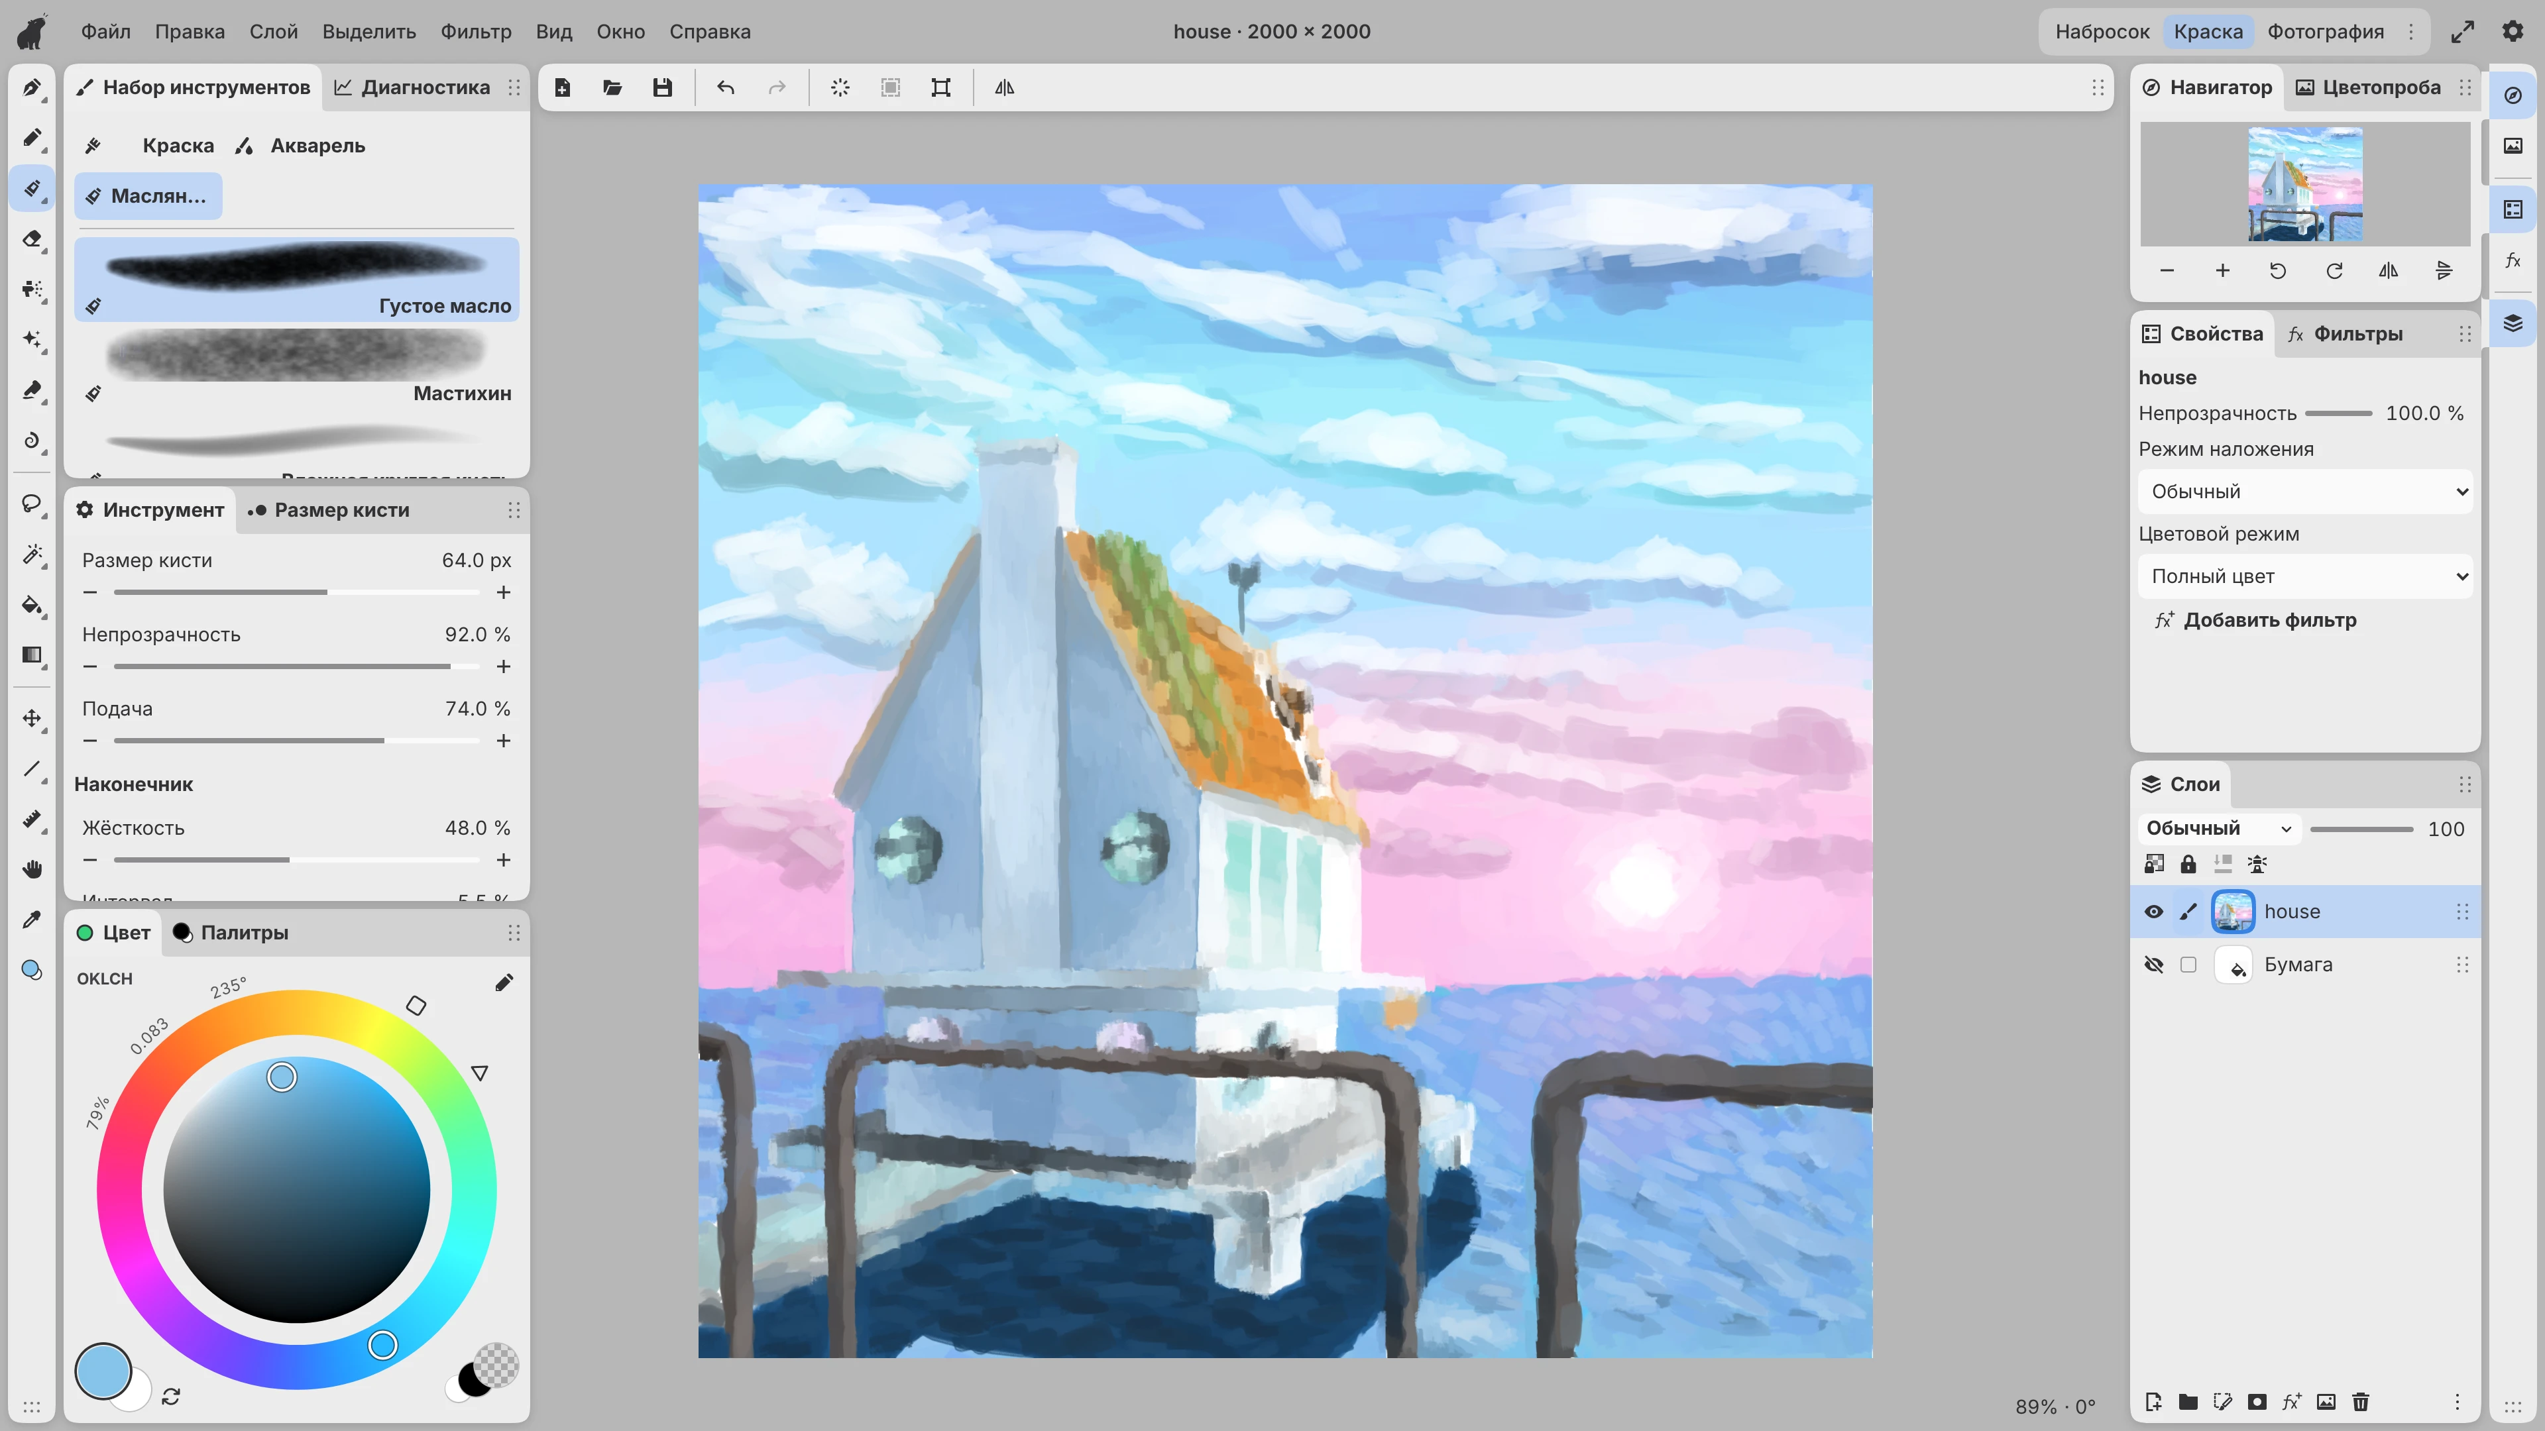
Task: Select the fill bucket tool
Action: point(32,604)
